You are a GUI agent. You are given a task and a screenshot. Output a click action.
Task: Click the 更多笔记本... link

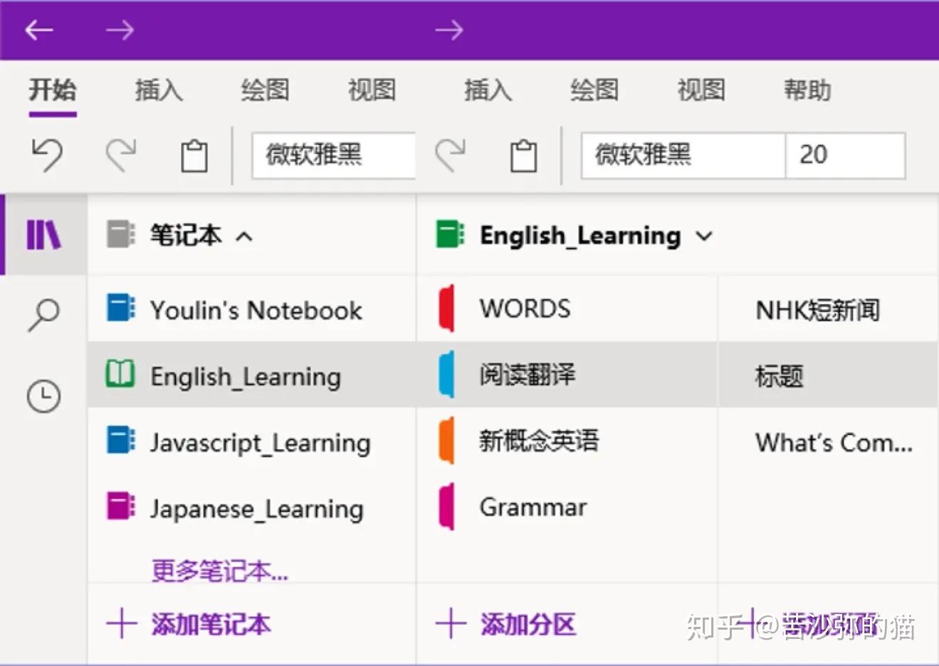pos(220,570)
